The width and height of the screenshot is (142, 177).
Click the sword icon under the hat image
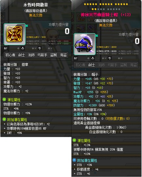click(76, 58)
